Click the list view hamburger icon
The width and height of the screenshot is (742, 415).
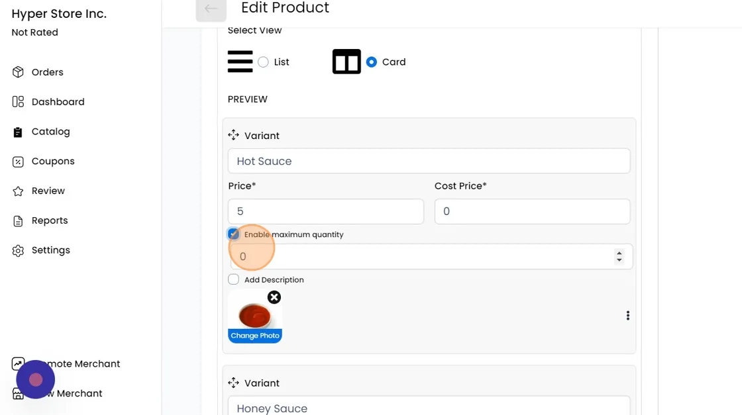tap(240, 62)
